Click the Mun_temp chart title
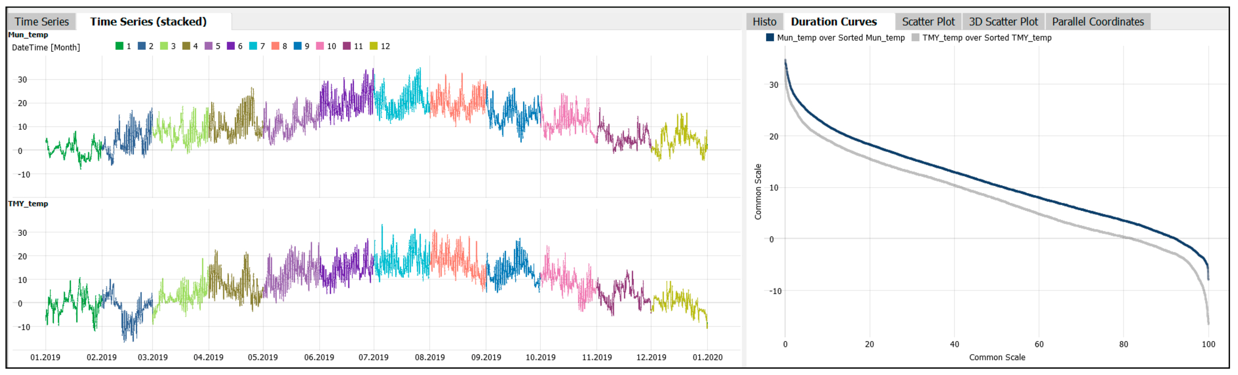 click(x=28, y=35)
